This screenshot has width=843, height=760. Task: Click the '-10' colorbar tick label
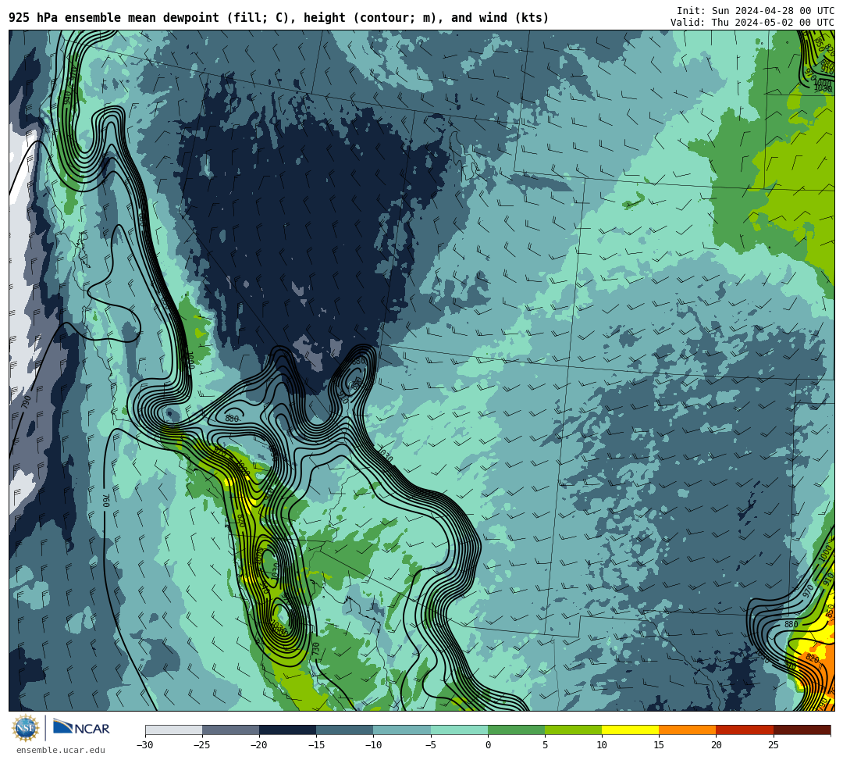coord(373,745)
